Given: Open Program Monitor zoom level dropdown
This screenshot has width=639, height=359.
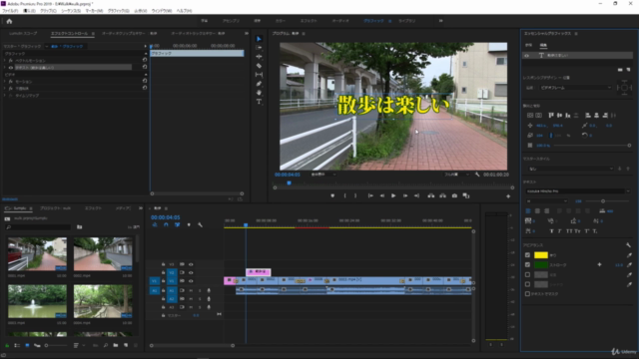Looking at the screenshot, I should pos(323,175).
